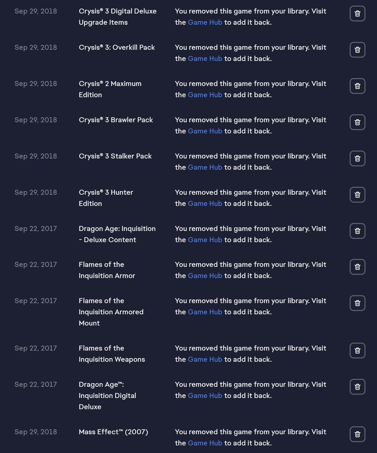Click Game Hub link for Flames of the Inquisition Weapons
Screen dimensions: 377x453
pyautogui.click(x=205, y=359)
